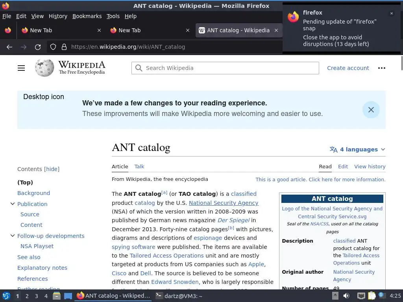The width and height of the screenshot is (403, 302).
Task: Click the search magnifier icon
Action: [139, 68]
